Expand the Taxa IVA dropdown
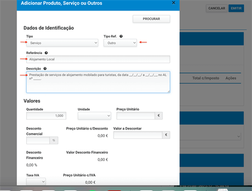This screenshot has width=252, height=191. [36, 181]
